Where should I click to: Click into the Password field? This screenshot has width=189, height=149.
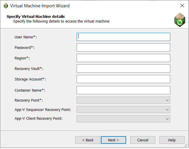(123, 47)
